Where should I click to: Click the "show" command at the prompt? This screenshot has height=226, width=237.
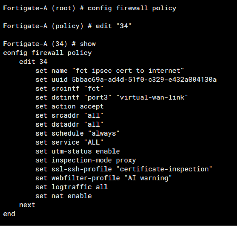[x=88, y=44]
